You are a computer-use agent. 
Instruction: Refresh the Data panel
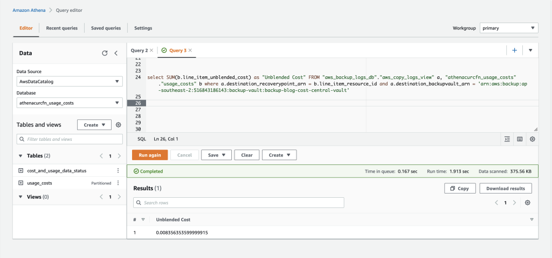tap(105, 53)
